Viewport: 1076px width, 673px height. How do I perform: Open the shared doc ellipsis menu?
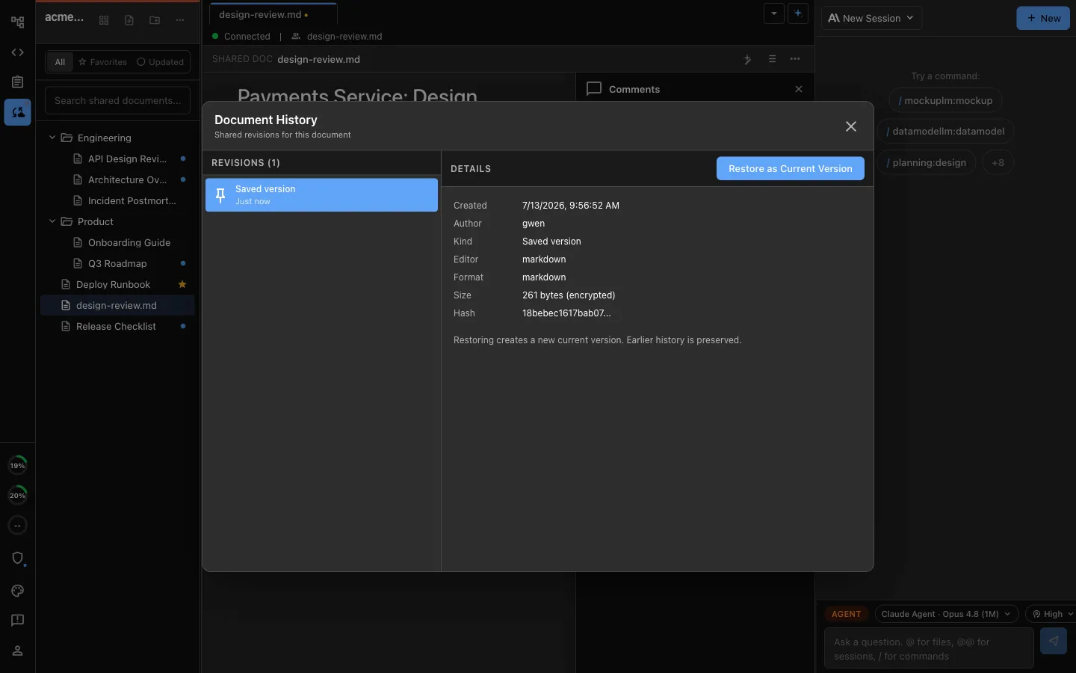(795, 59)
